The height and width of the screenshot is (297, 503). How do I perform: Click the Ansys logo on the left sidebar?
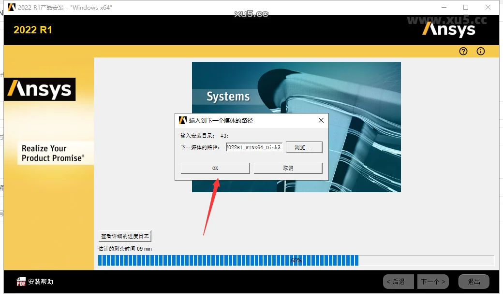pyautogui.click(x=39, y=89)
